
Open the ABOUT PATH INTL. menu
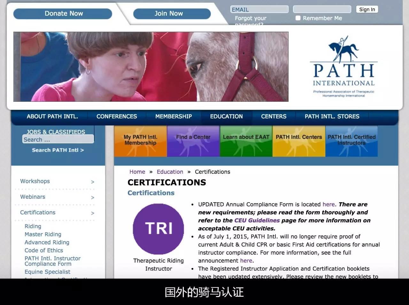coord(52,116)
